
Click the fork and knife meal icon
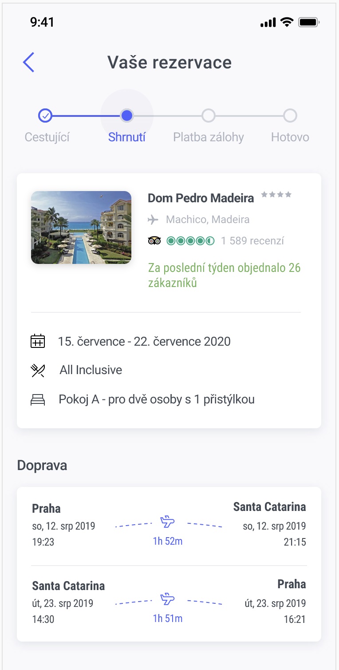[x=38, y=370]
